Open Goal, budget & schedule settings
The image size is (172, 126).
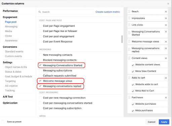point(18,76)
